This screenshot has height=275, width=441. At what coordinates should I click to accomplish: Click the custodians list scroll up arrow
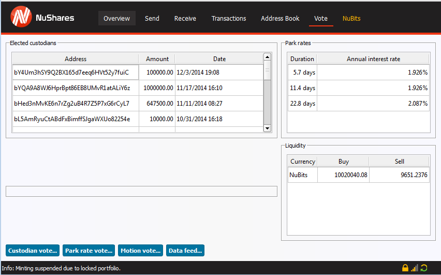click(x=267, y=57)
